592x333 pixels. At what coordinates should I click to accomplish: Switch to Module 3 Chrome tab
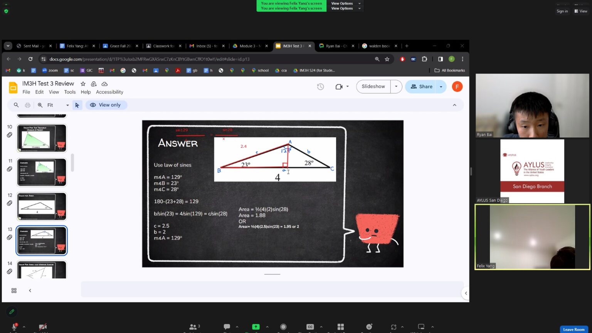(x=250, y=46)
